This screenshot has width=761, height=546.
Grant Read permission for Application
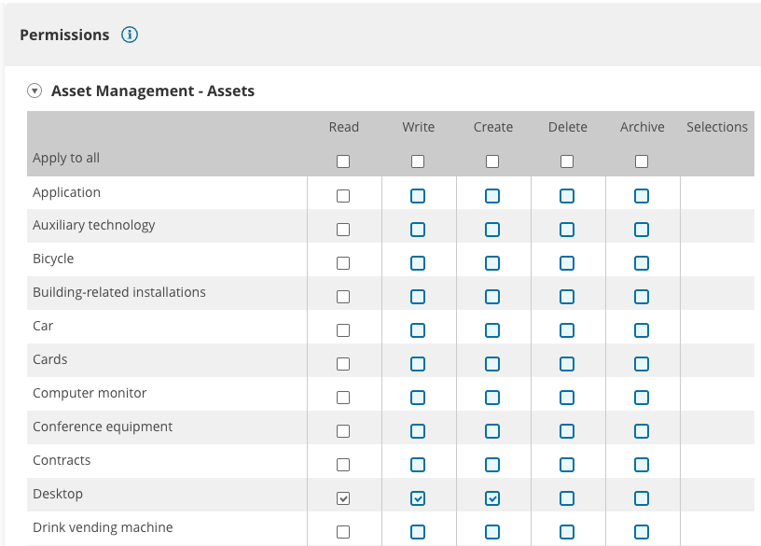(343, 196)
